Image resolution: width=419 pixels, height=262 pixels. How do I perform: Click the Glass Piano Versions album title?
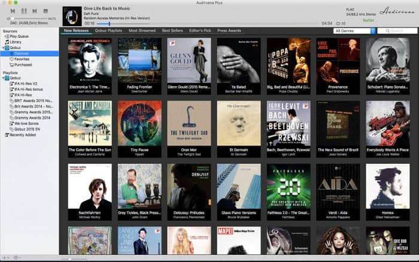[239, 213]
